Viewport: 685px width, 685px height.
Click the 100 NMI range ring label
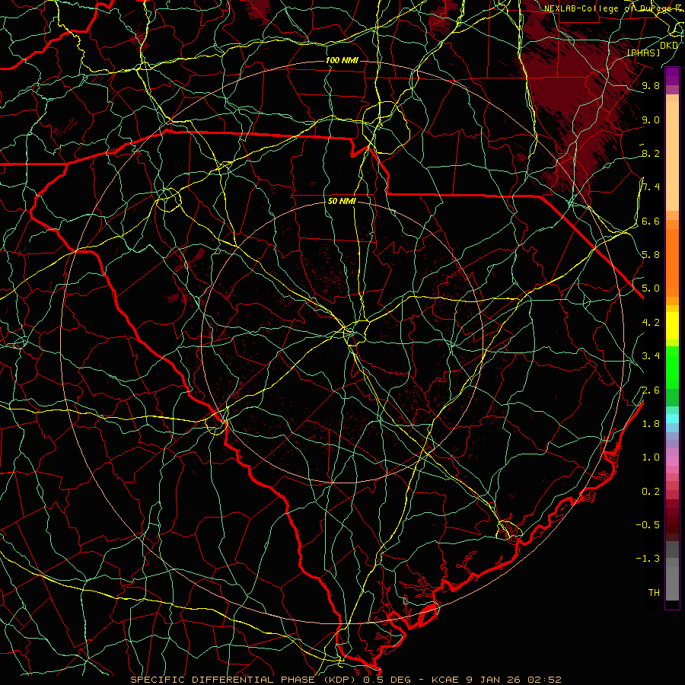coord(342,60)
